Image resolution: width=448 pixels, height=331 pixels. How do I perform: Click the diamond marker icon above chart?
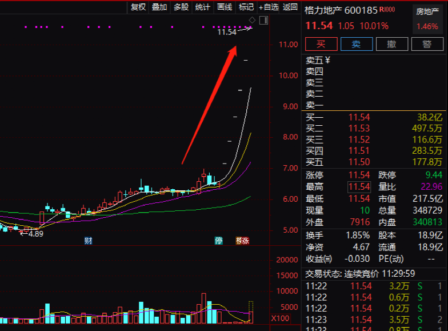point(252,21)
